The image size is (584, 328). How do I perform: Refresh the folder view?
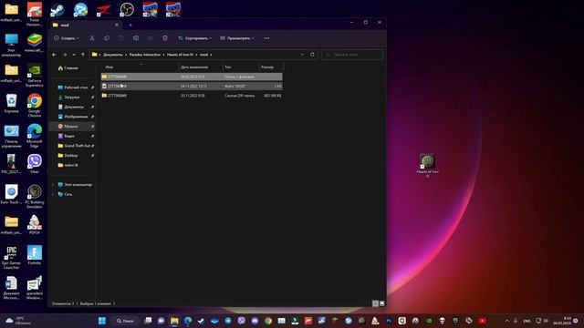click(312, 55)
